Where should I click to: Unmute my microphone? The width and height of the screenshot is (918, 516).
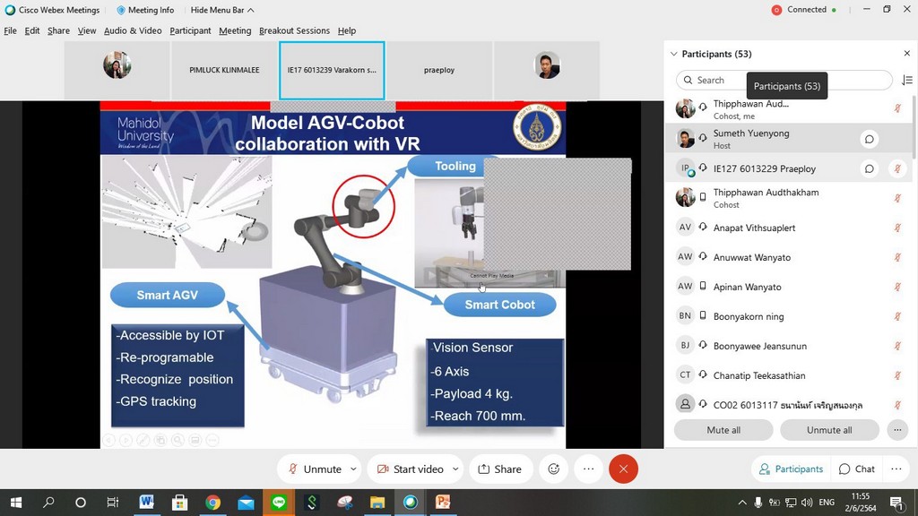coord(314,469)
